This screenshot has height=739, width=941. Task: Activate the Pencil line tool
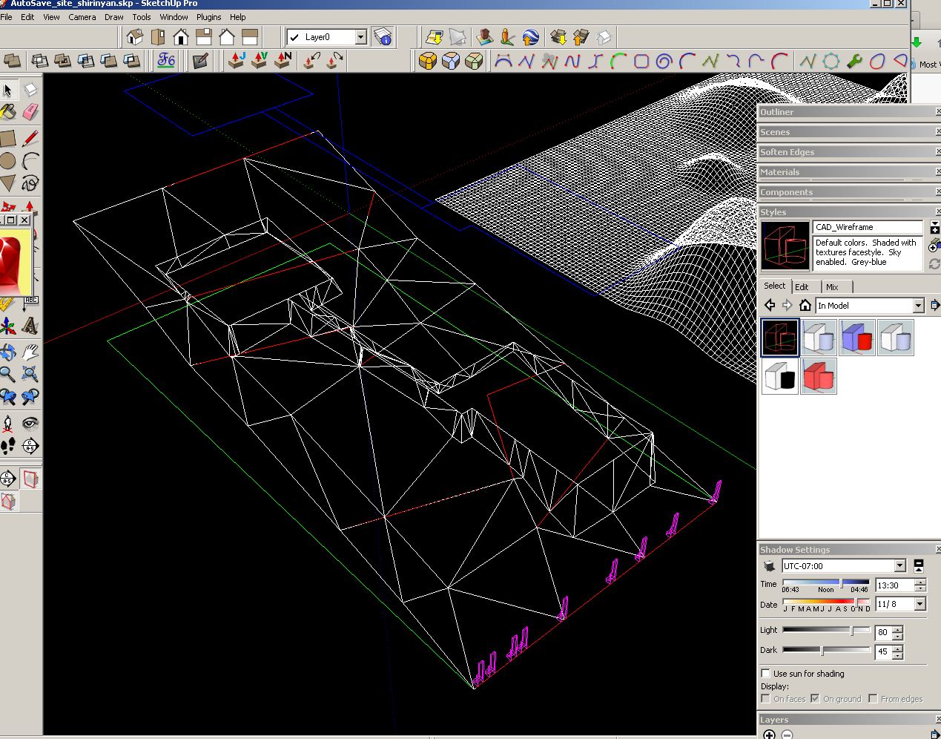30,138
